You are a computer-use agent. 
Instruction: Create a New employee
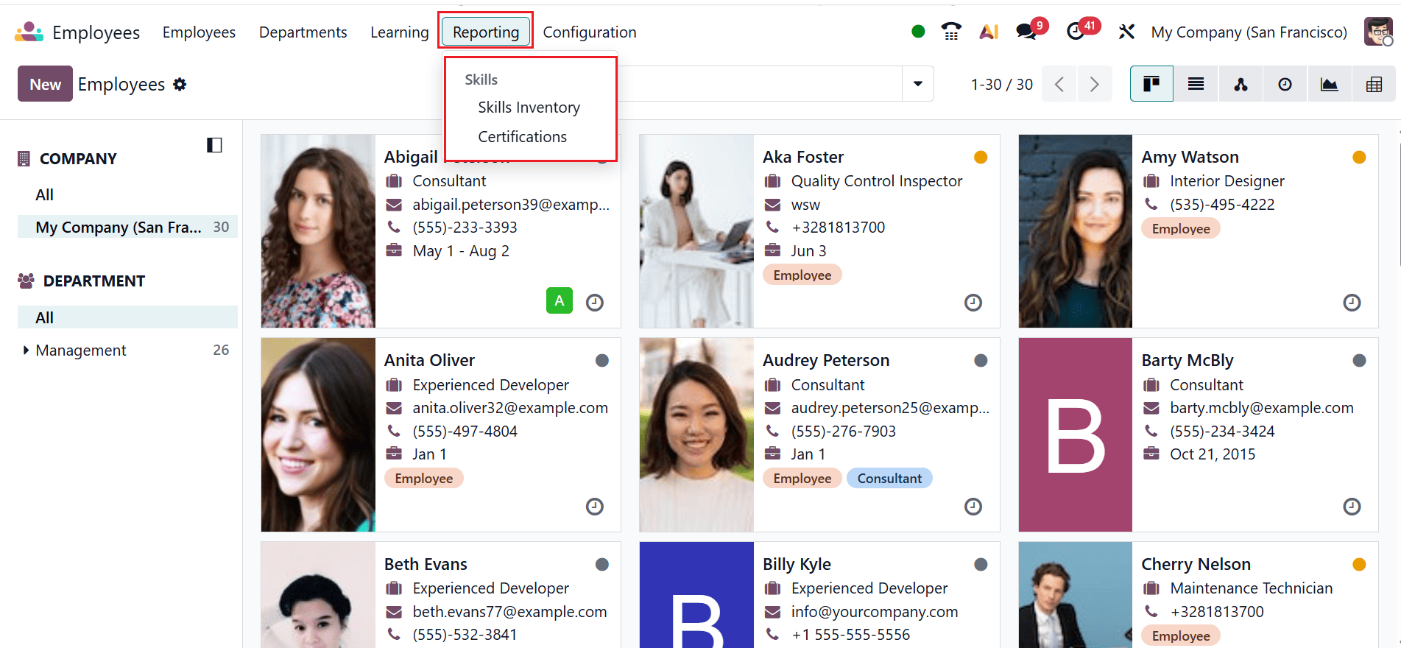coord(45,84)
